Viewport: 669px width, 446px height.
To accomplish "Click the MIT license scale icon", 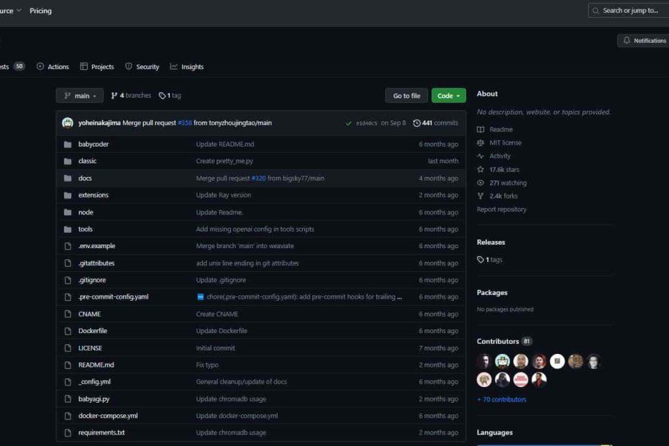I will [x=481, y=142].
